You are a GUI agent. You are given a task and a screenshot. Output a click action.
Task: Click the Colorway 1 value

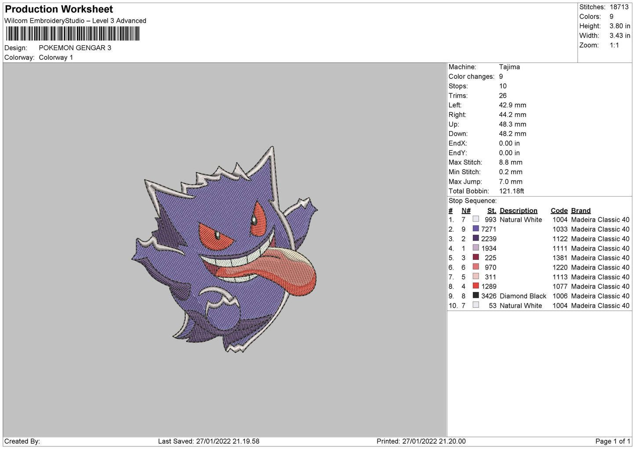coord(56,58)
